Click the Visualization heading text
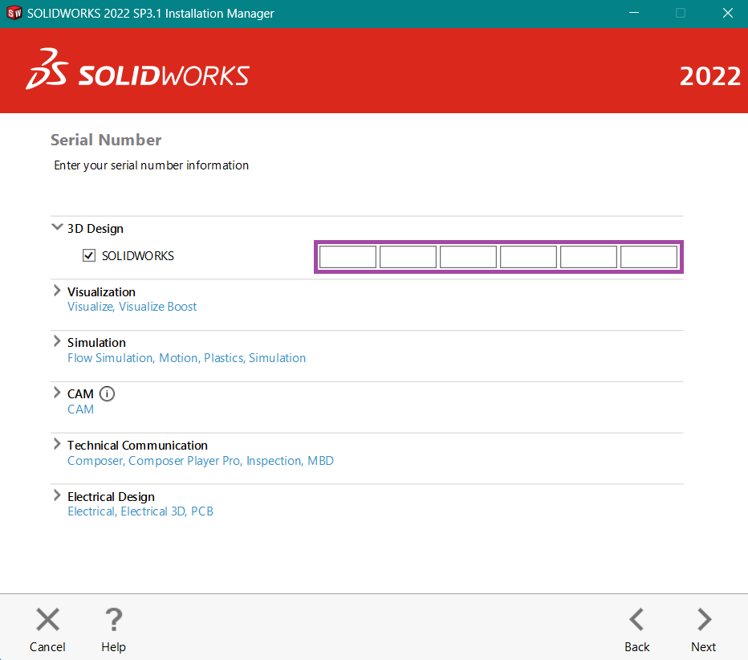Image resolution: width=748 pixels, height=660 pixels. 102,292
